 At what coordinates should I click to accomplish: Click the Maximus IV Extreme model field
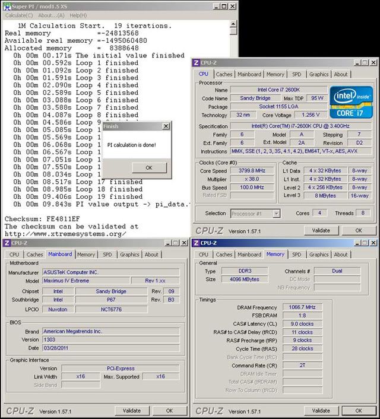86,281
